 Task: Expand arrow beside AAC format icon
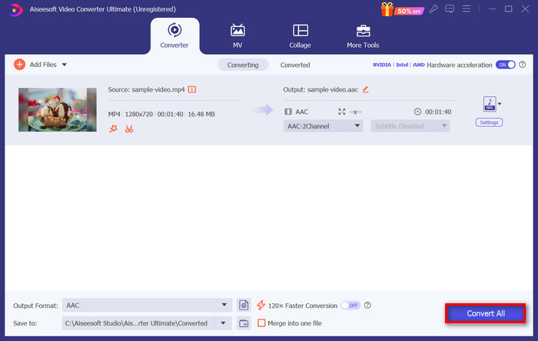click(500, 104)
